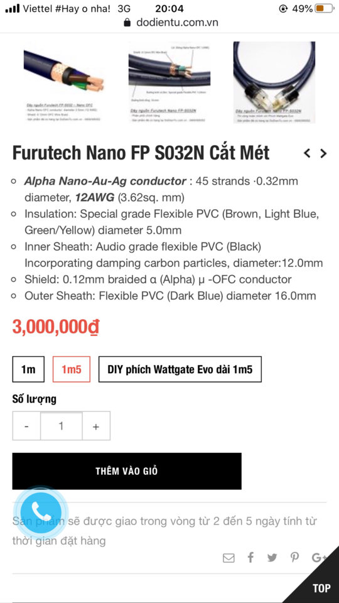Click THÊM VÀO GIỎ add to cart button

tap(127, 471)
